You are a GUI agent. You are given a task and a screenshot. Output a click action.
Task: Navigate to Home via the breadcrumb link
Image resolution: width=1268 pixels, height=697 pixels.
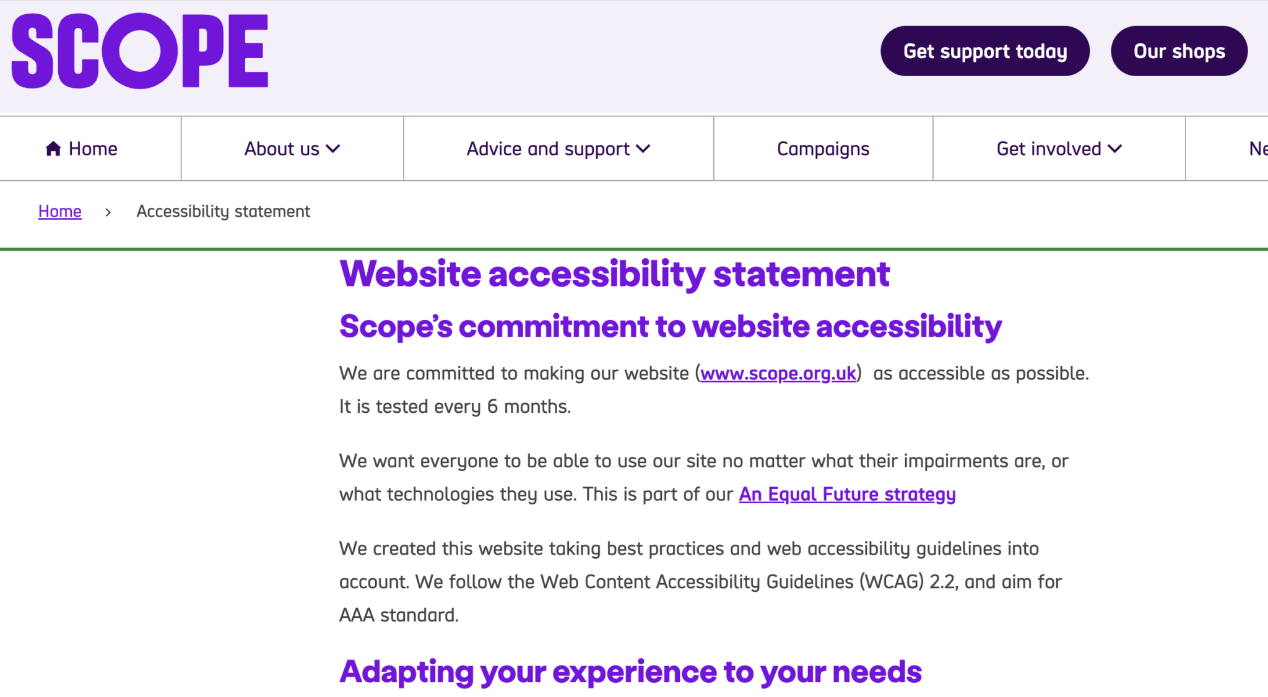point(59,211)
